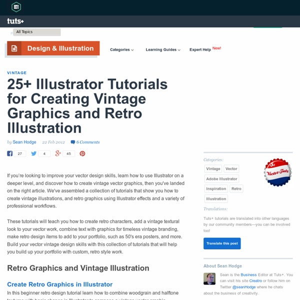
Task: Click the article title heading
Action: coord(87,106)
